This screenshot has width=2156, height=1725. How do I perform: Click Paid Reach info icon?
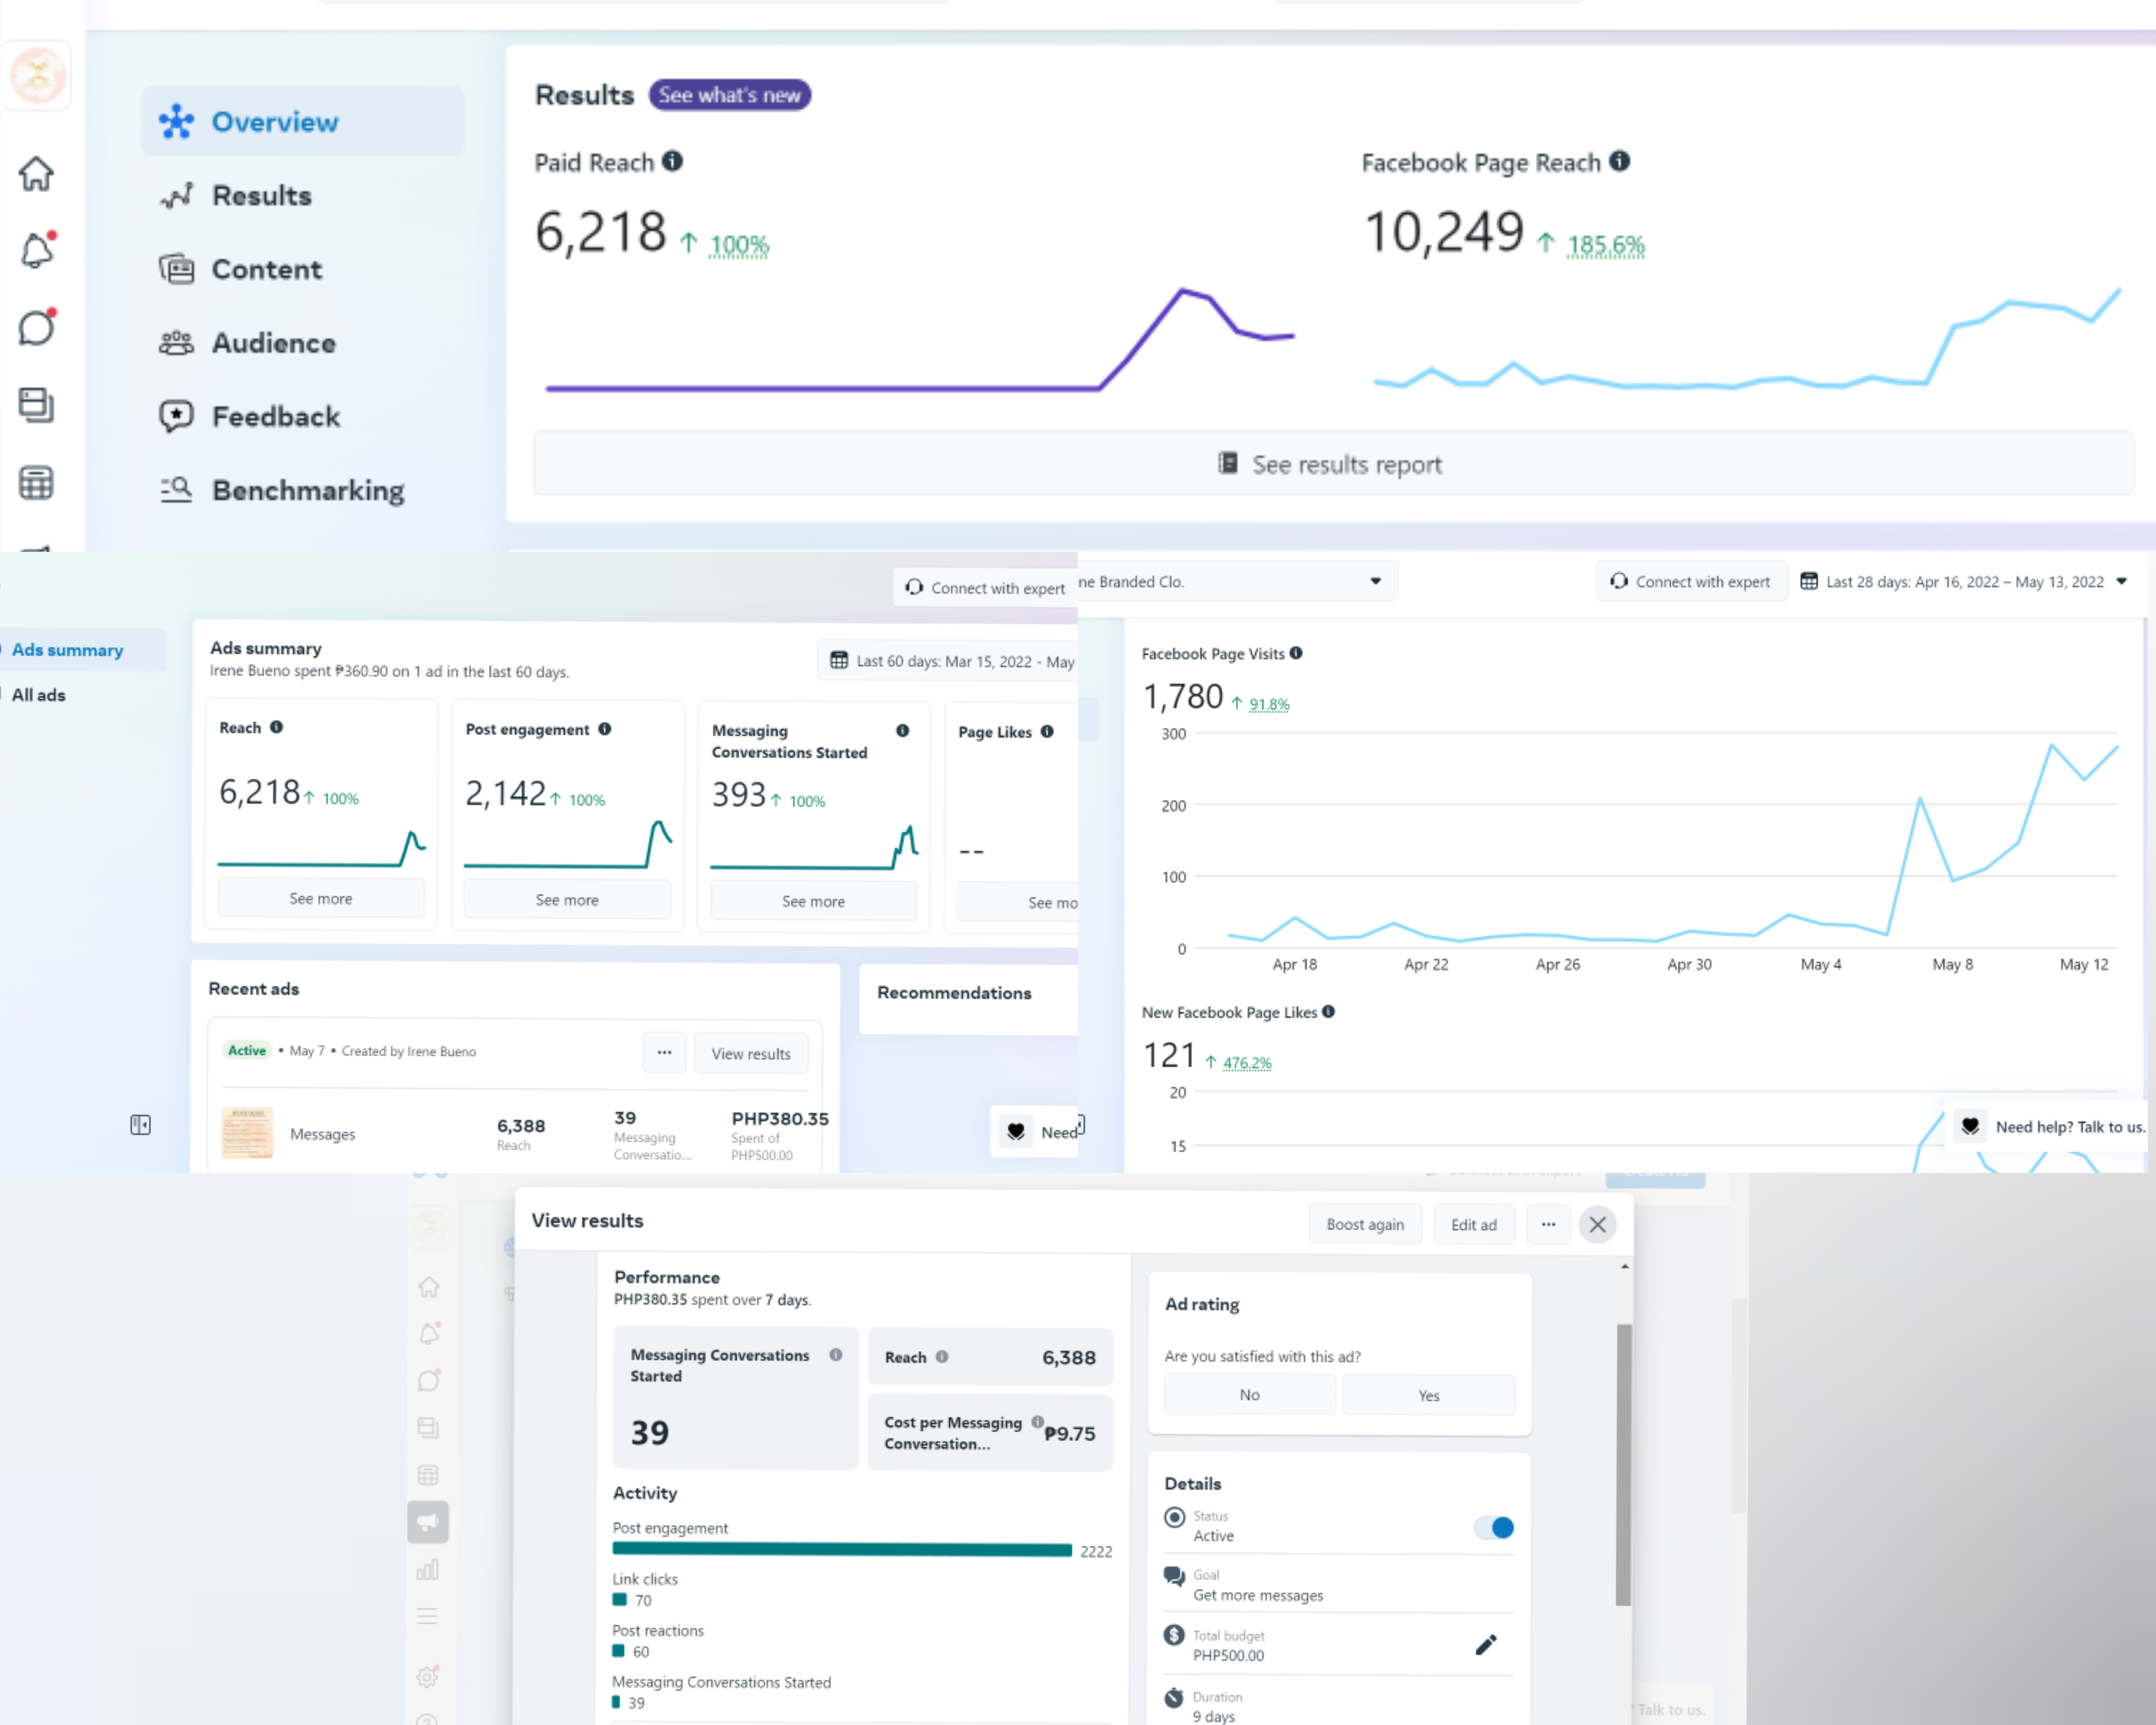pos(673,161)
